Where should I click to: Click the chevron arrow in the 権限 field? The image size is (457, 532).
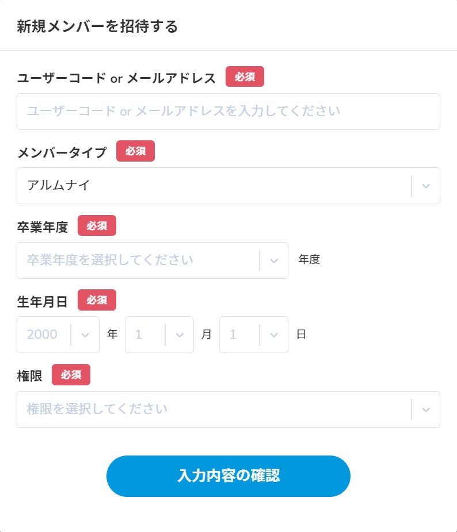click(x=426, y=409)
